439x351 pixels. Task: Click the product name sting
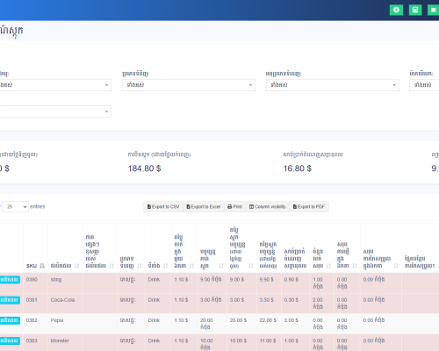click(56, 280)
